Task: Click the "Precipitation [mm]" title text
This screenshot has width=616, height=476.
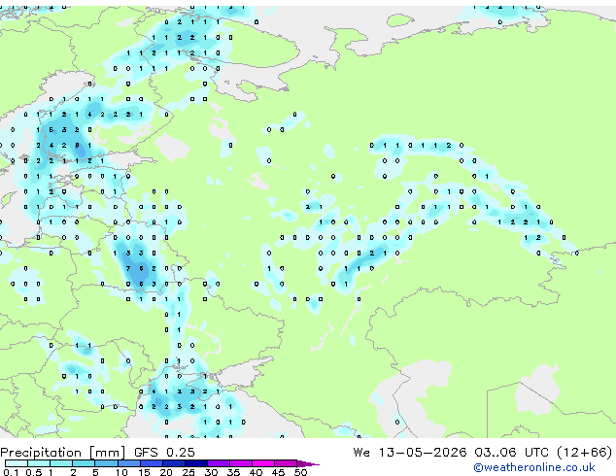Action: [x=62, y=453]
